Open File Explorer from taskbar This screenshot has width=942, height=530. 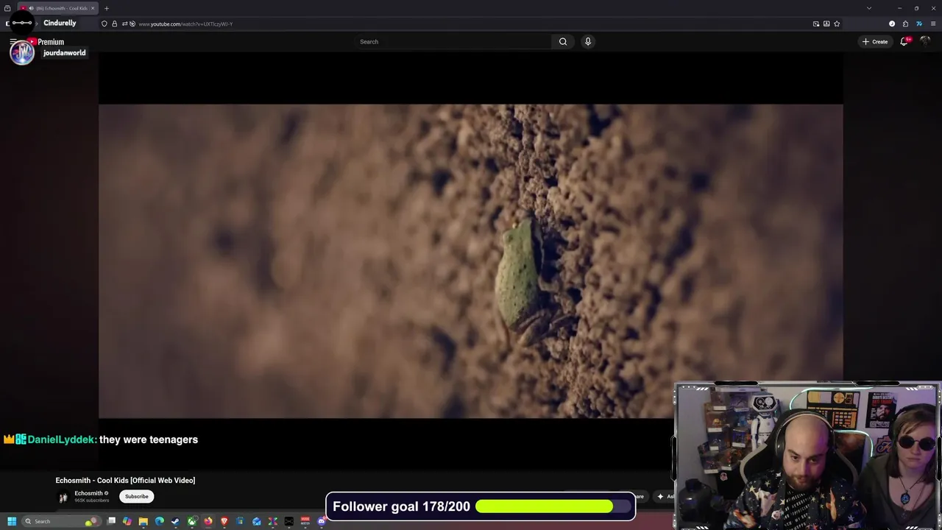pyautogui.click(x=144, y=521)
